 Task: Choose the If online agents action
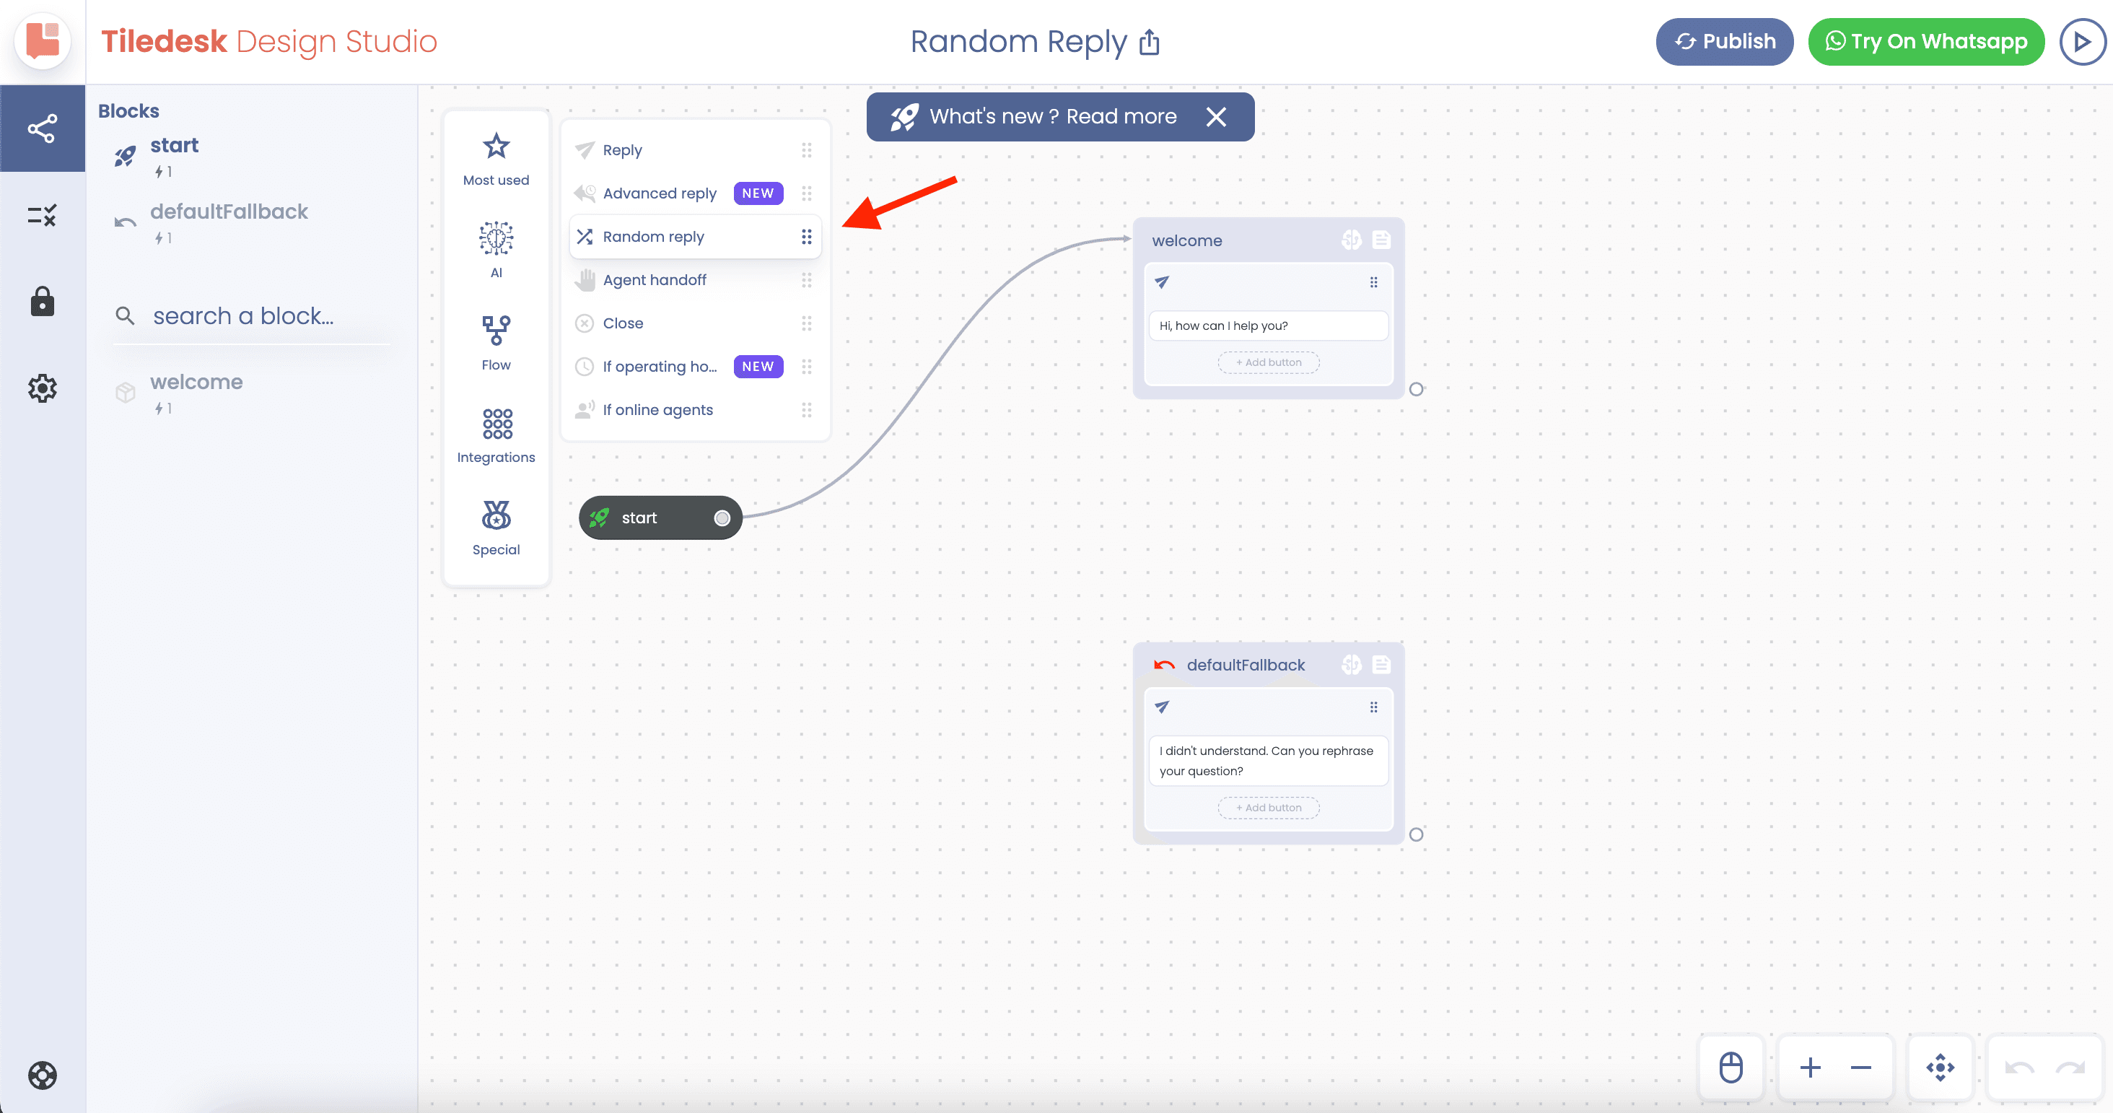tap(695, 410)
